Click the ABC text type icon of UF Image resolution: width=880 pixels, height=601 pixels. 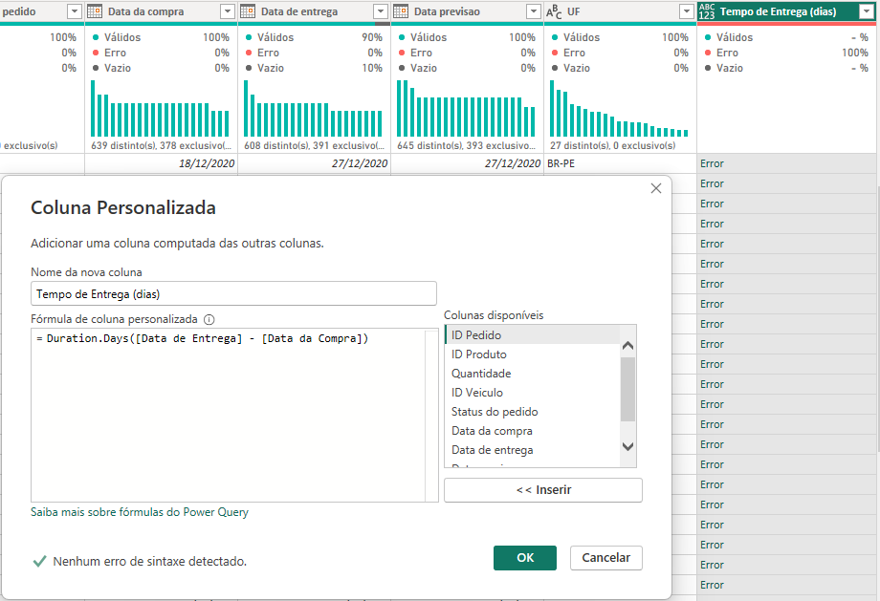(x=554, y=11)
